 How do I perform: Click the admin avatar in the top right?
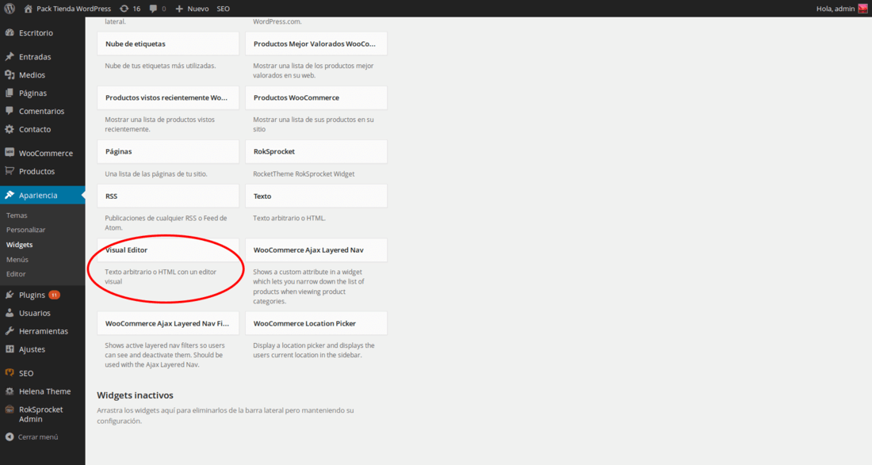point(862,9)
